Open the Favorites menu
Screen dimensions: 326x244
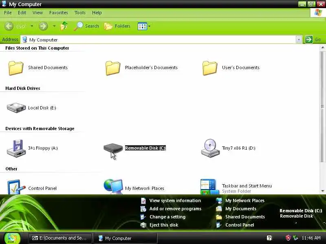point(58,13)
